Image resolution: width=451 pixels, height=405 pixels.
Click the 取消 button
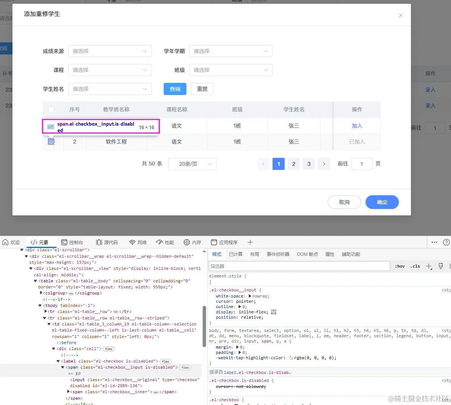click(x=344, y=202)
